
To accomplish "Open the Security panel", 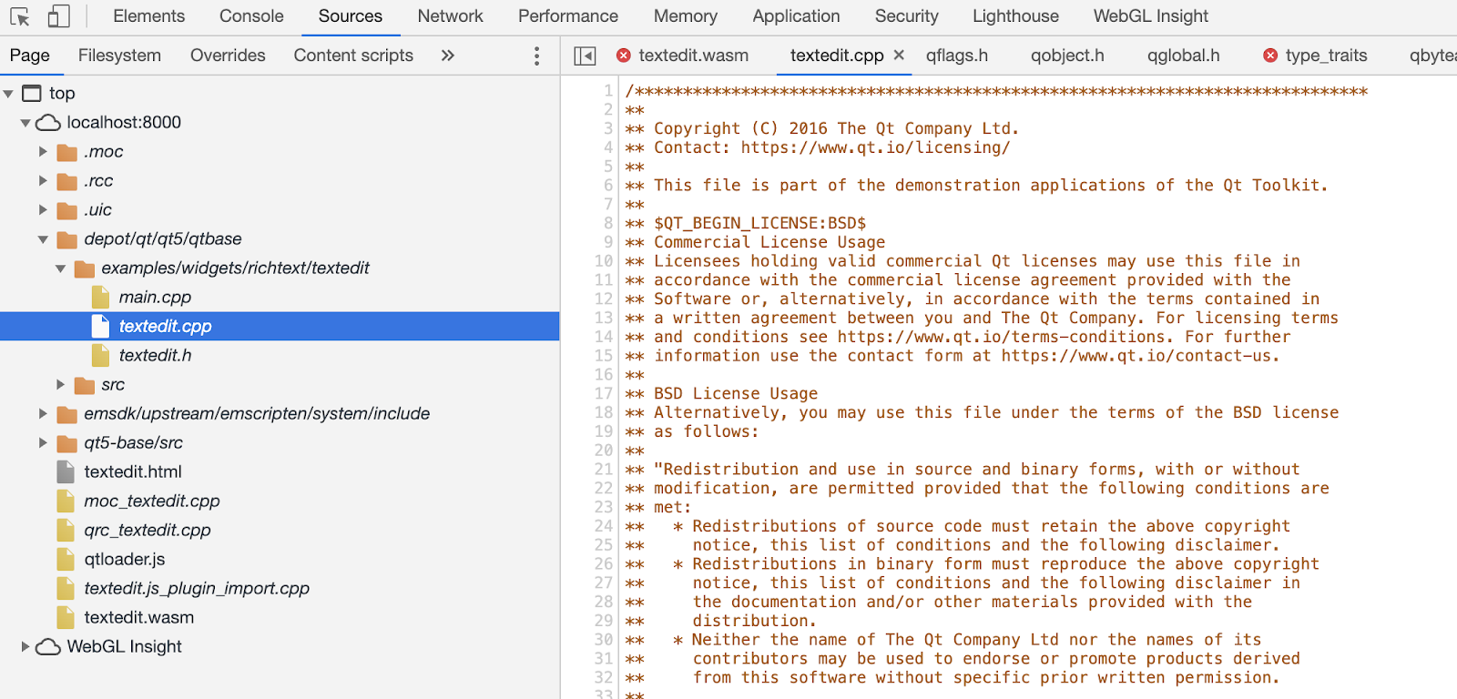I will (906, 16).
